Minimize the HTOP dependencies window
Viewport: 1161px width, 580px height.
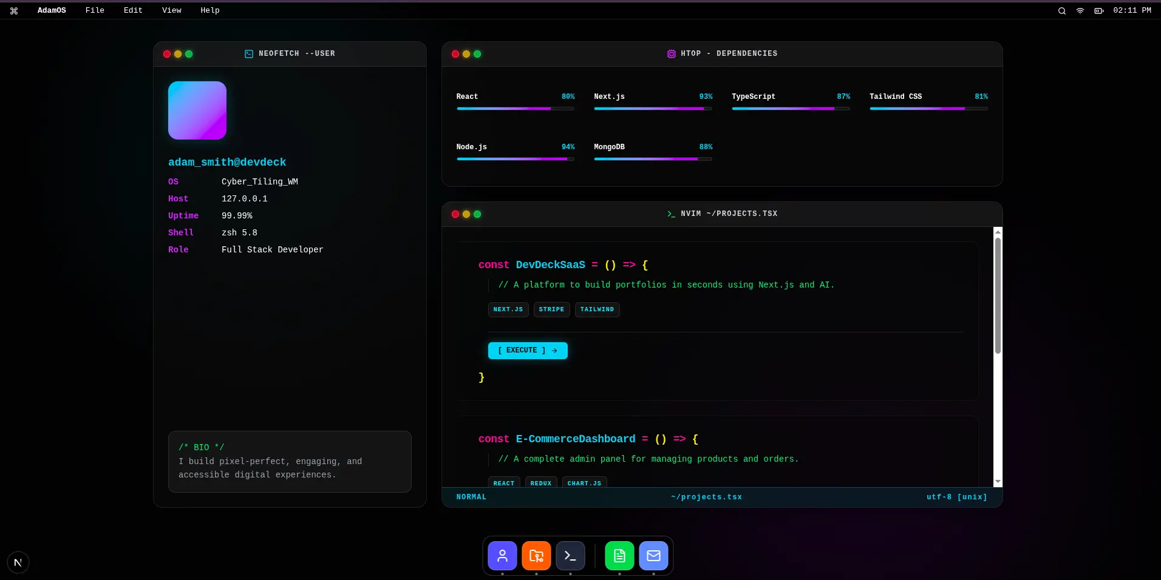pyautogui.click(x=466, y=54)
